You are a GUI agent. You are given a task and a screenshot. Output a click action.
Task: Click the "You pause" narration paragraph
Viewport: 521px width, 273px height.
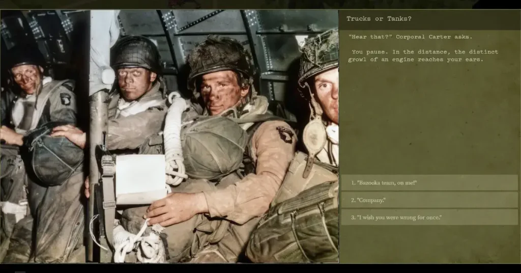(x=424, y=56)
